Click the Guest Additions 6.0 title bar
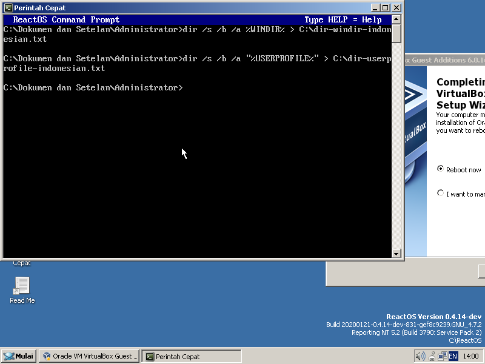 (x=445, y=60)
